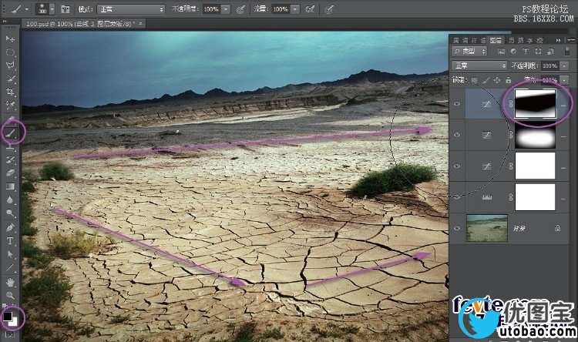Filter layers by adjustment layers icon
578x342 pixels.
513,52
